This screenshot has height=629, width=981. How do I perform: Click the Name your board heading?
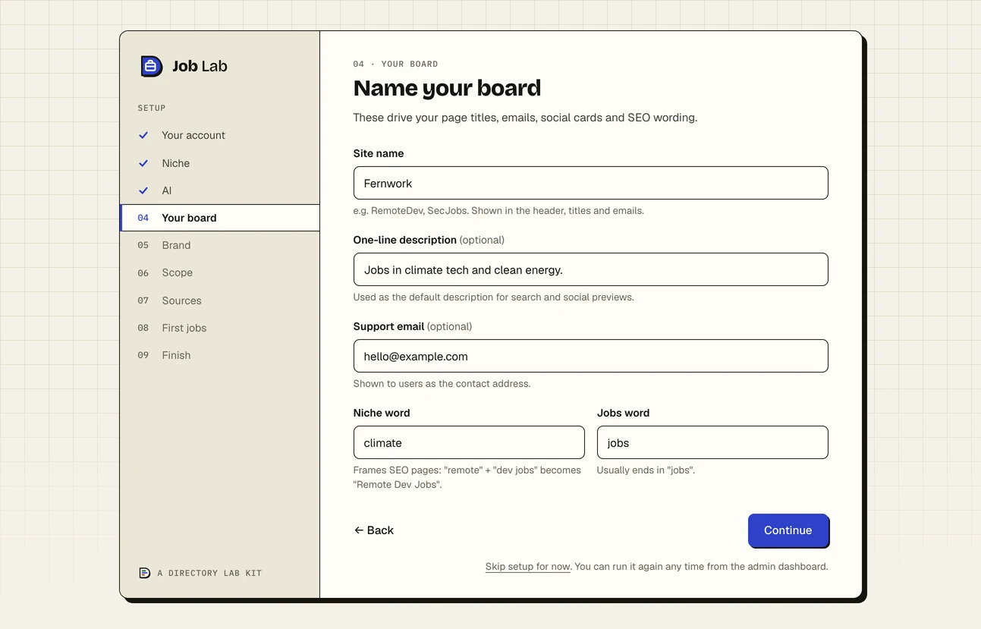tap(447, 88)
